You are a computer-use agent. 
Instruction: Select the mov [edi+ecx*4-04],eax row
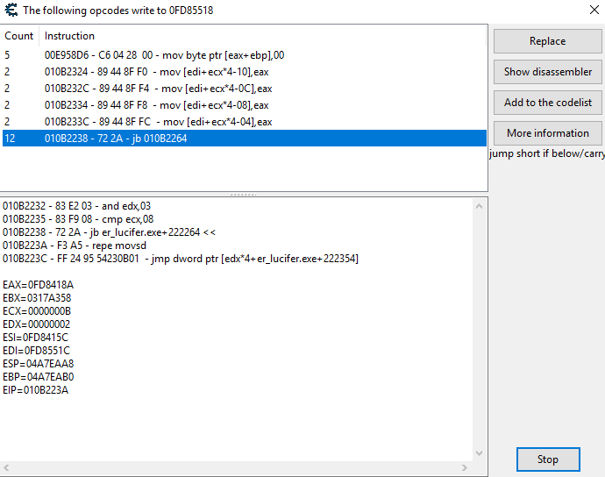click(158, 122)
